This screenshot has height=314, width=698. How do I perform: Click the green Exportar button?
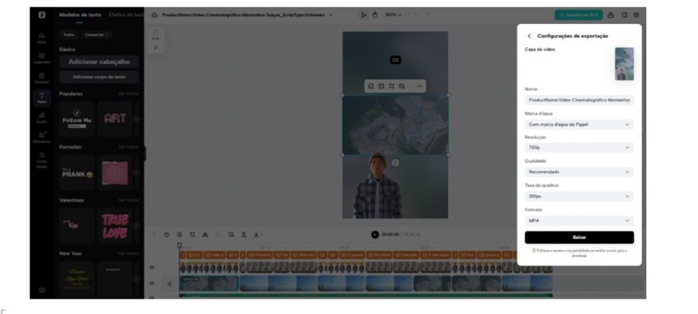(579, 15)
